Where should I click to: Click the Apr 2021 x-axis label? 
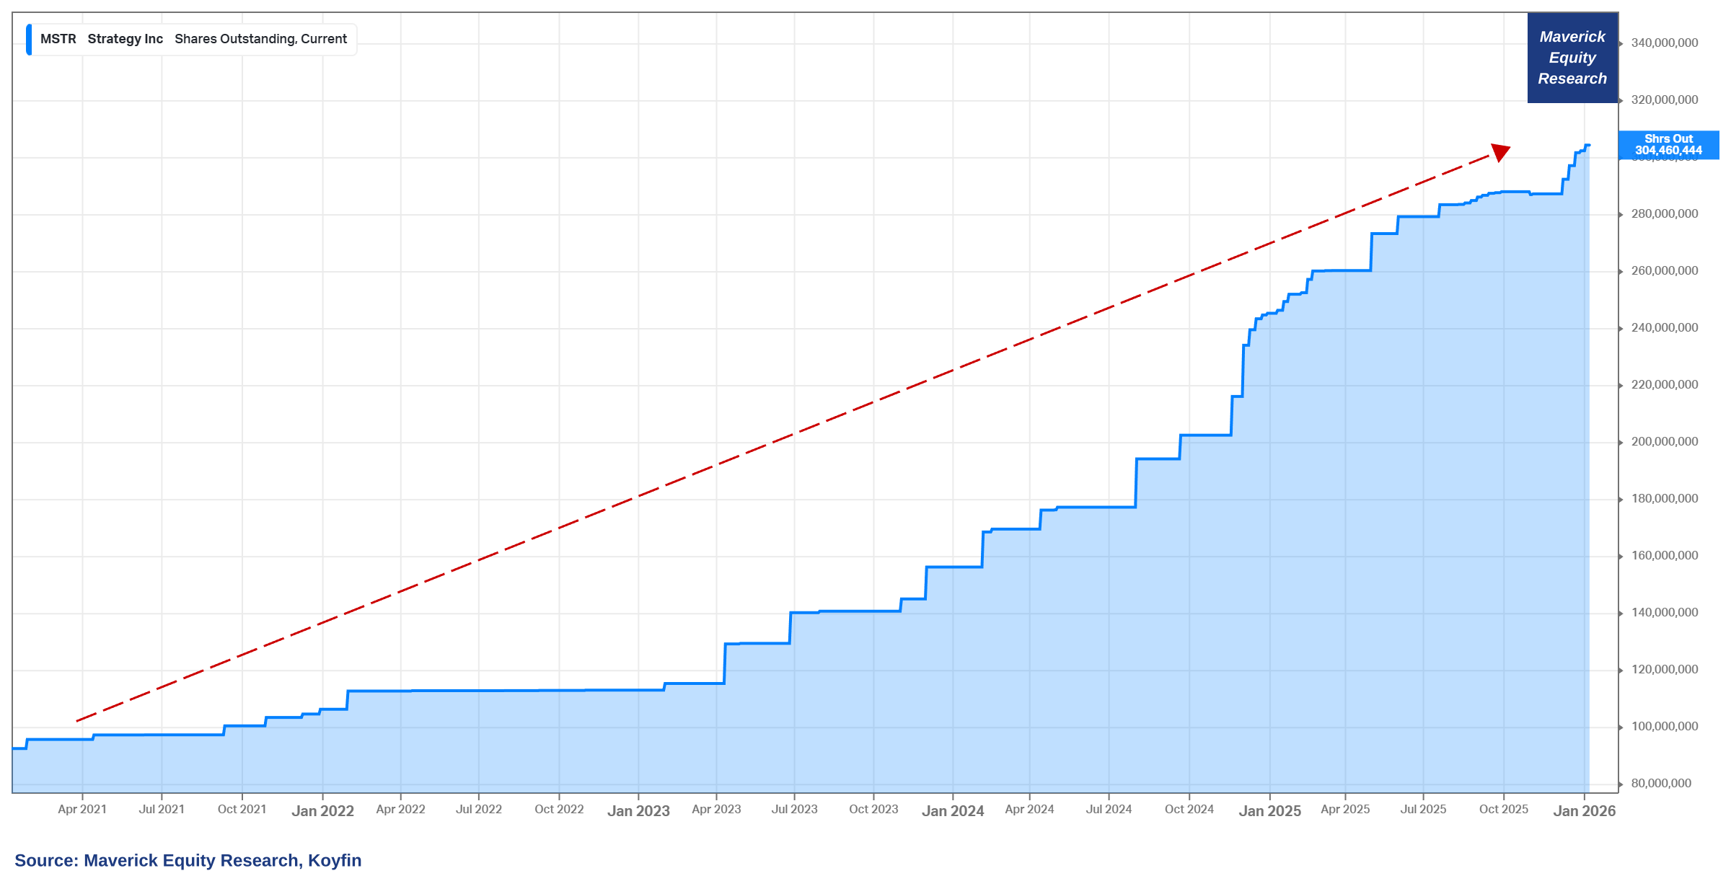(x=82, y=810)
